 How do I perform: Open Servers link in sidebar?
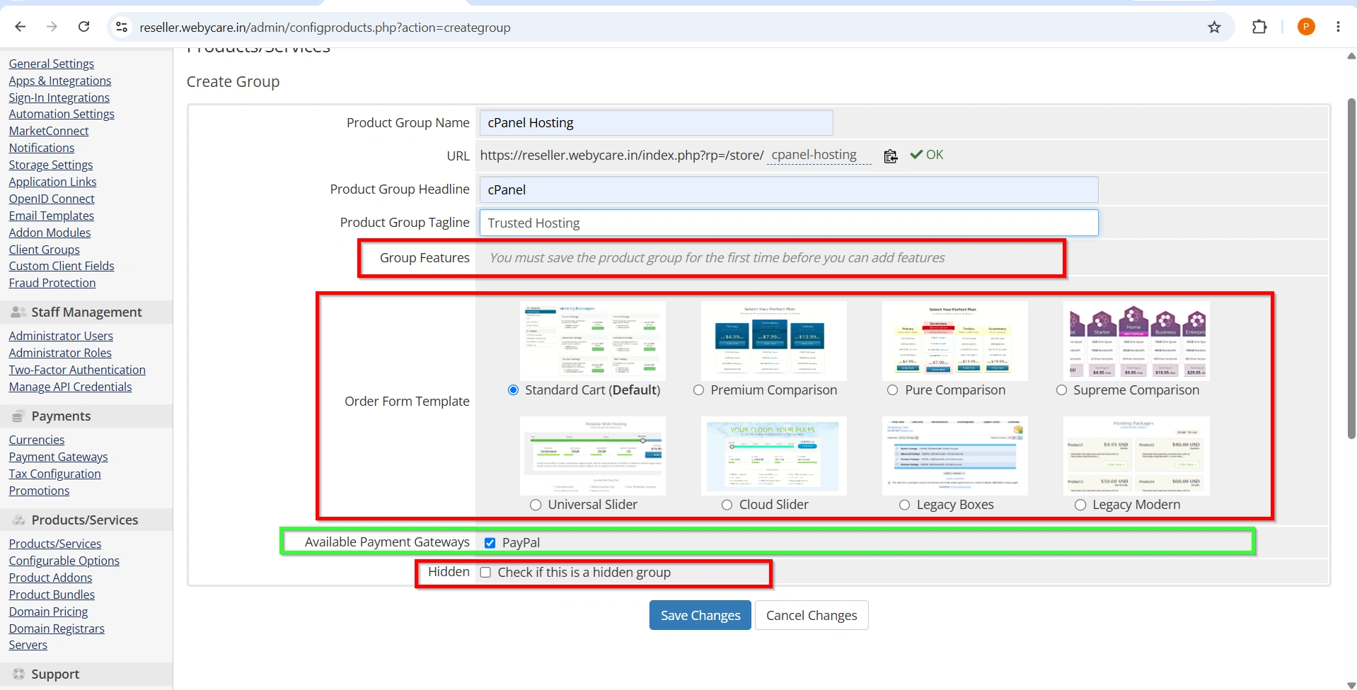[28, 645]
